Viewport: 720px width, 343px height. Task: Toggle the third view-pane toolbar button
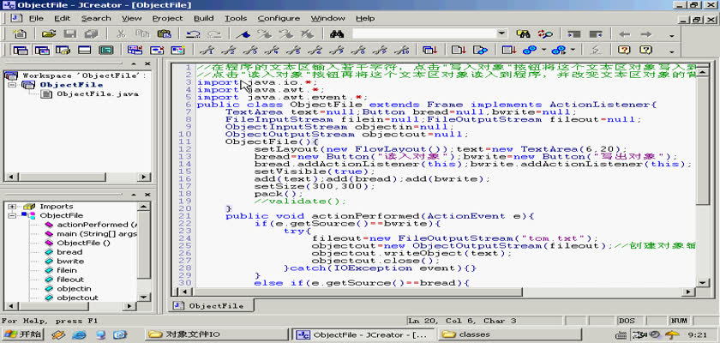[63, 50]
